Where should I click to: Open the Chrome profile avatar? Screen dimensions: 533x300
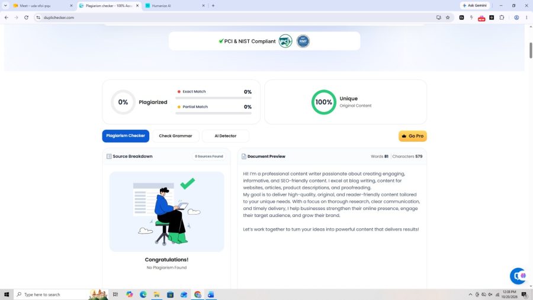(516, 17)
